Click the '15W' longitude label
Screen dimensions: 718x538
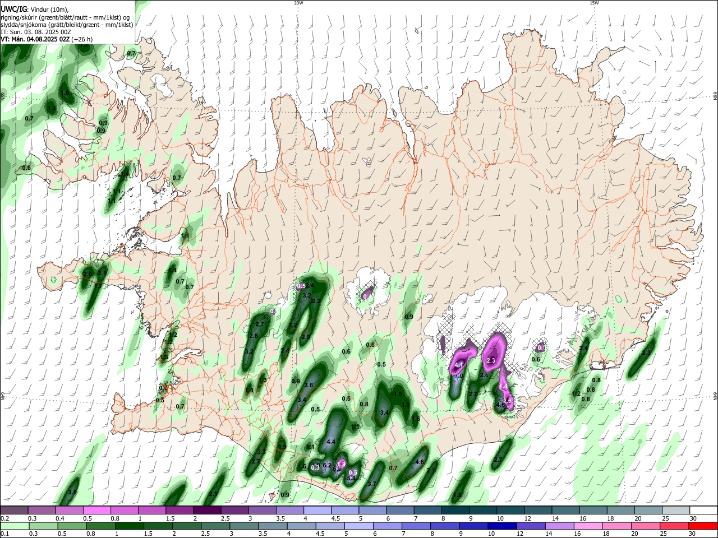(594, 3)
